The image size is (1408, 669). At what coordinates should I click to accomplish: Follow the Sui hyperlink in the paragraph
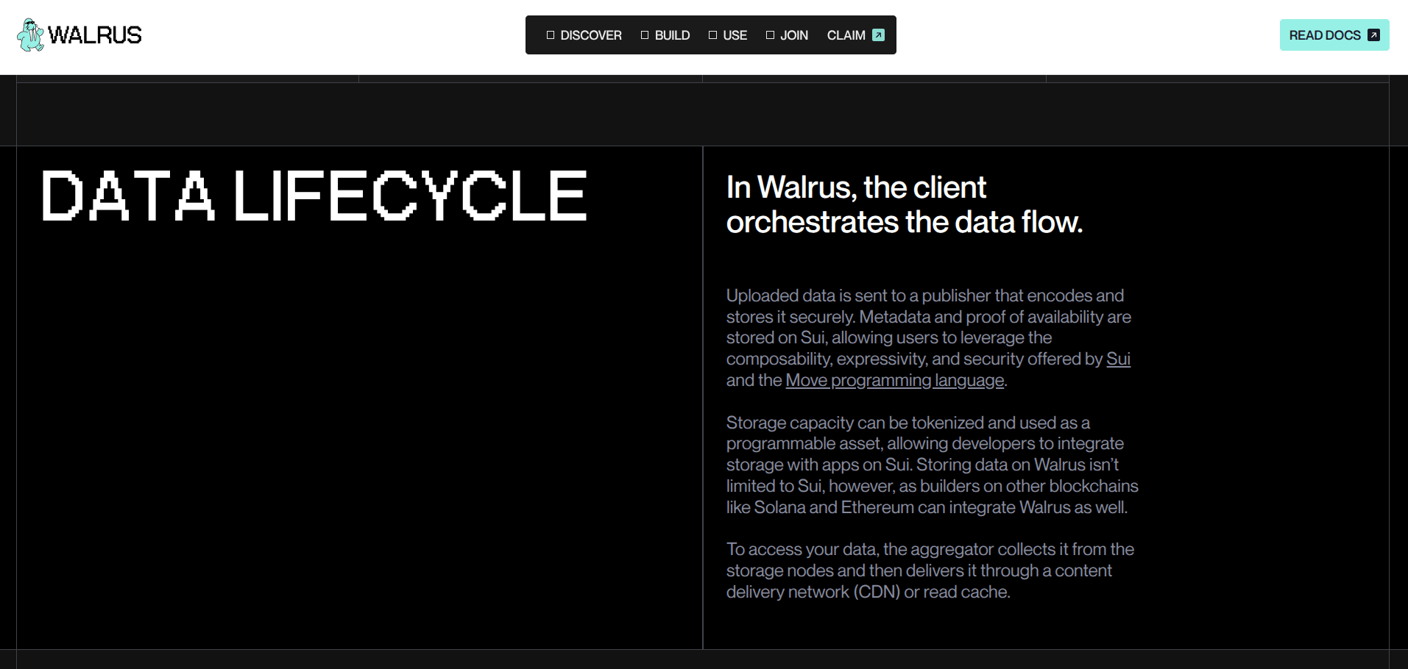(1118, 359)
